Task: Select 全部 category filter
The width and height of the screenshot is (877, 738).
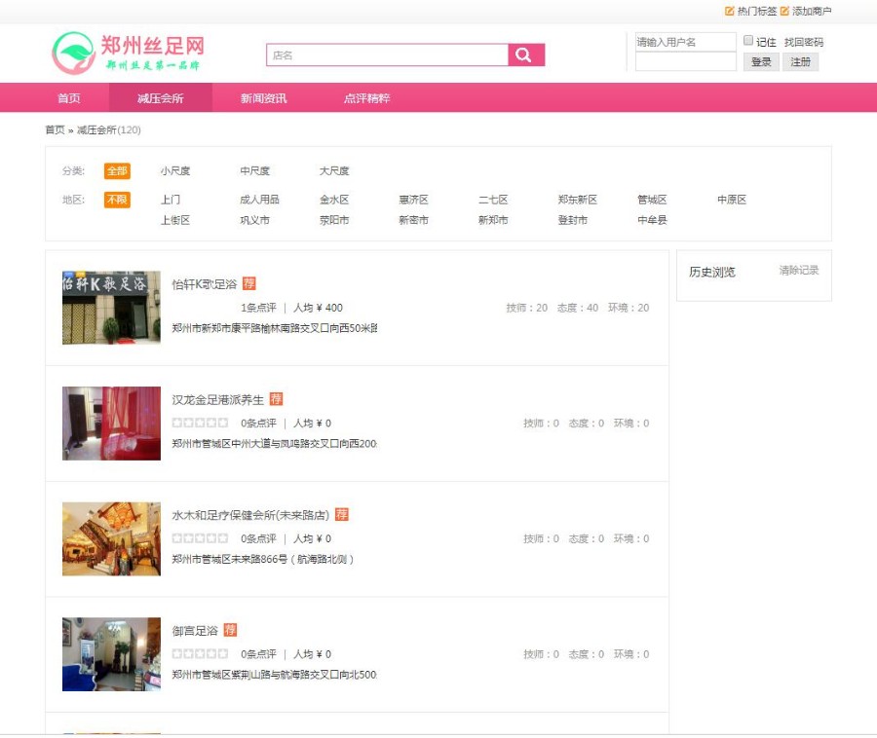Action: click(117, 170)
